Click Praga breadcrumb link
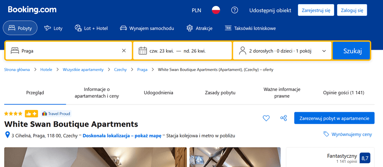The height and width of the screenshot is (167, 383). (x=142, y=70)
